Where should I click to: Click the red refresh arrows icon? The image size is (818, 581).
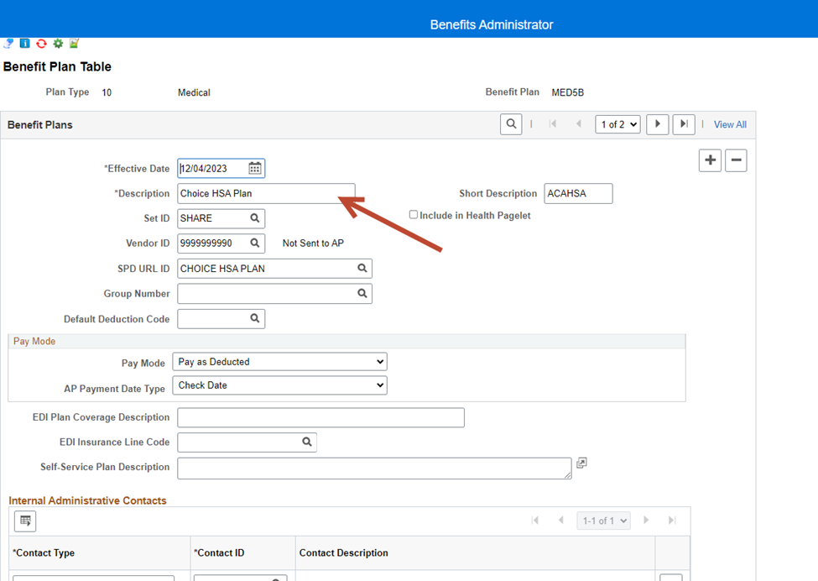41,44
